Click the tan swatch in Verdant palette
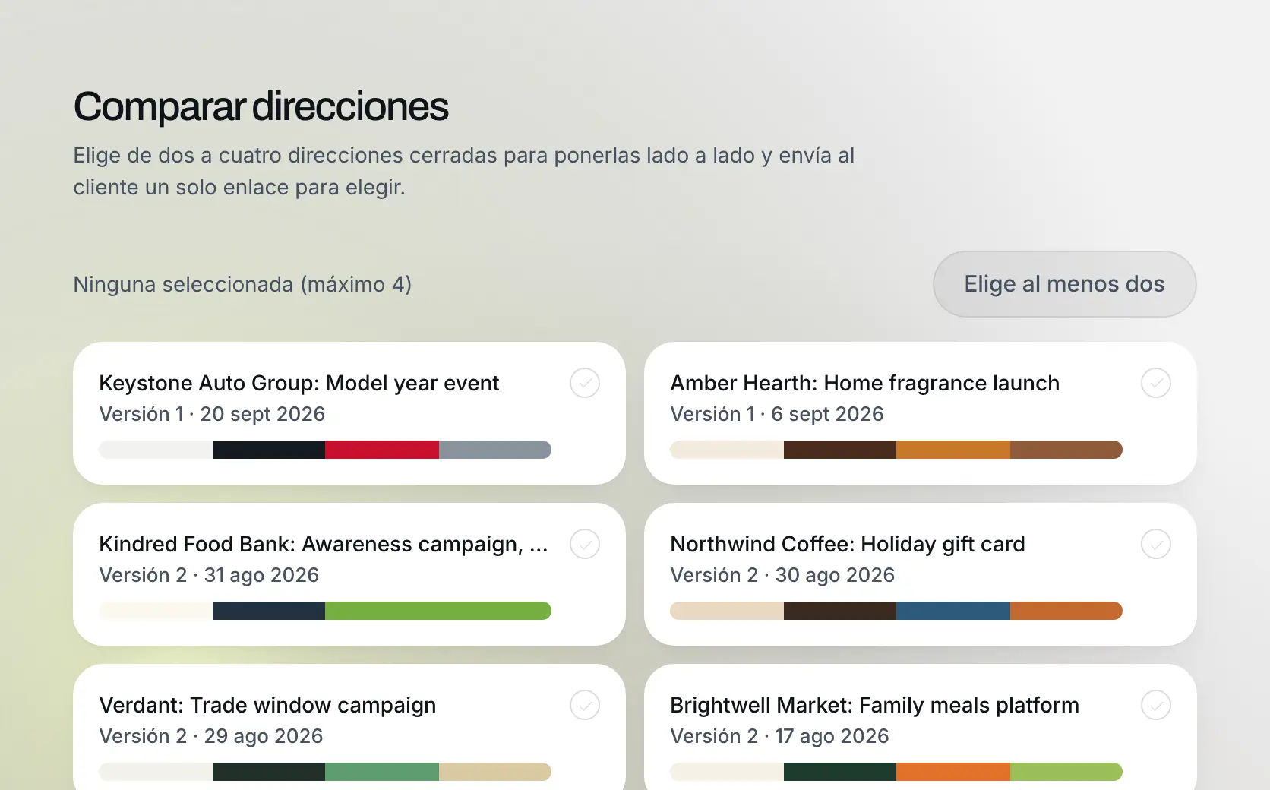 pyautogui.click(x=495, y=772)
